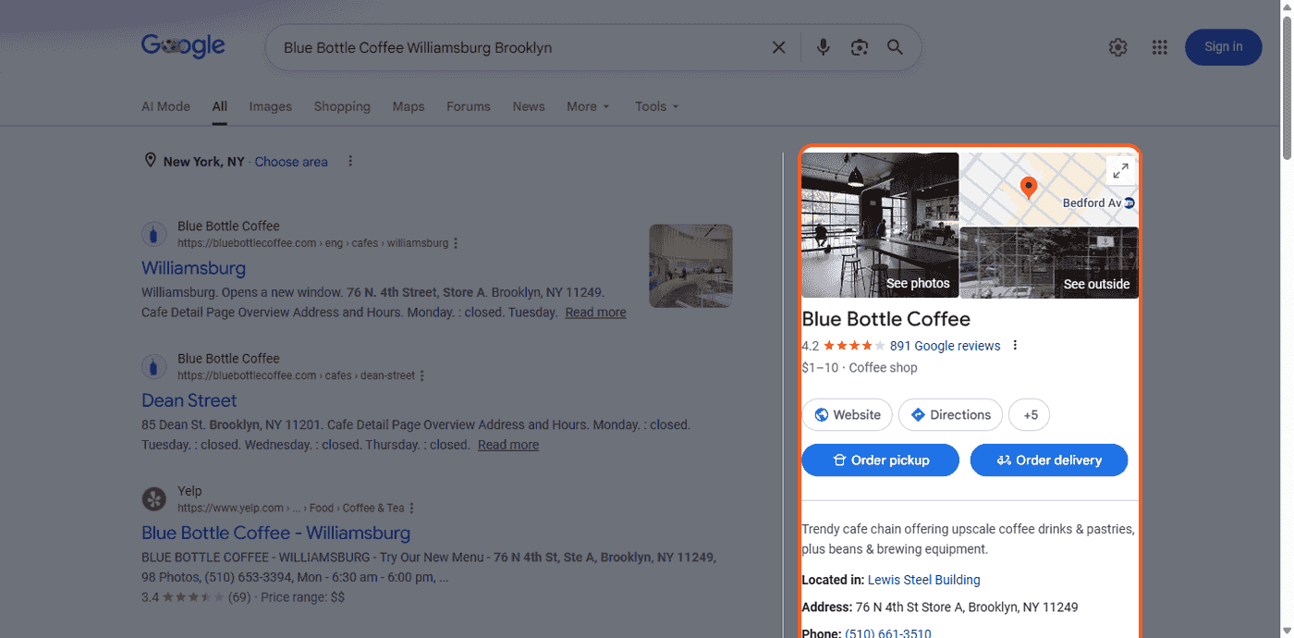Open the Dean Street result title link
Screen dimensions: 1294x638
coord(189,400)
